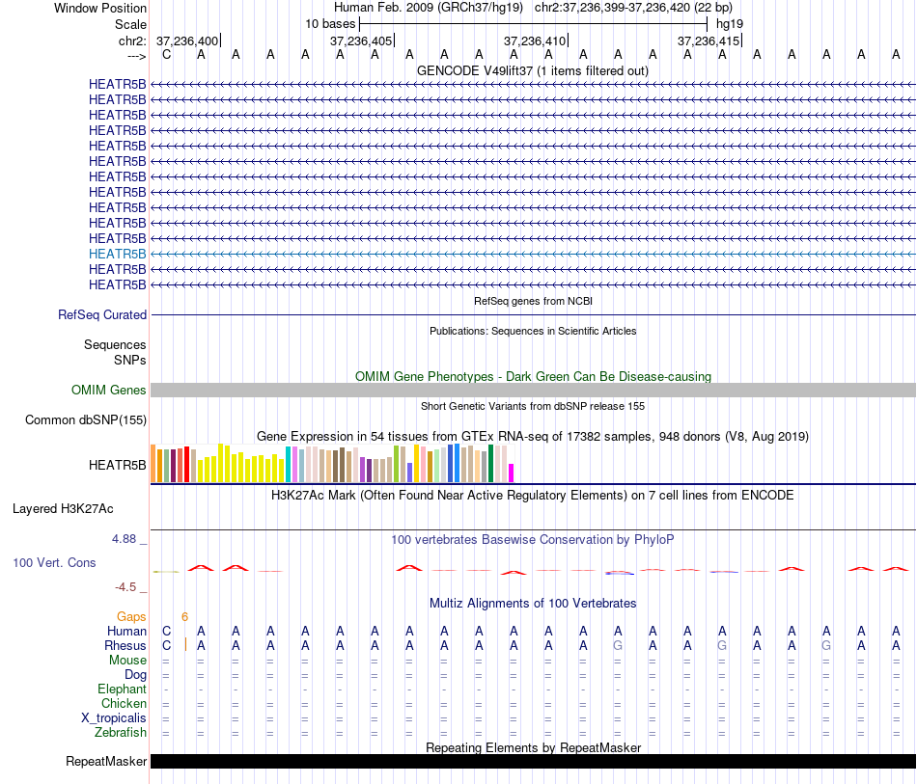Click the Zebrafish alignment row label

[x=121, y=733]
